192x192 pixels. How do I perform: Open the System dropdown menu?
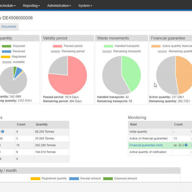[x=85, y=6]
